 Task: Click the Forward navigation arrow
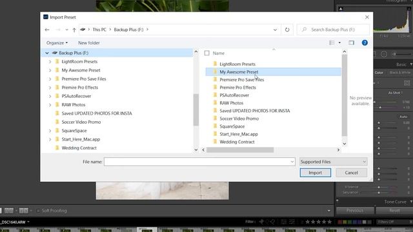point(58,30)
